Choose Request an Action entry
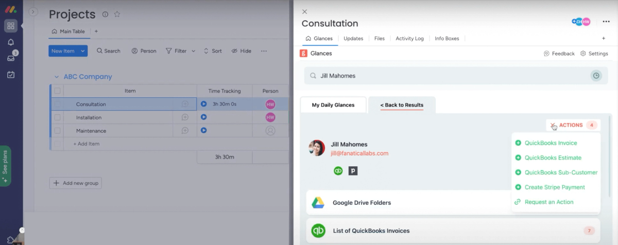The width and height of the screenshot is (618, 245). 544,202
